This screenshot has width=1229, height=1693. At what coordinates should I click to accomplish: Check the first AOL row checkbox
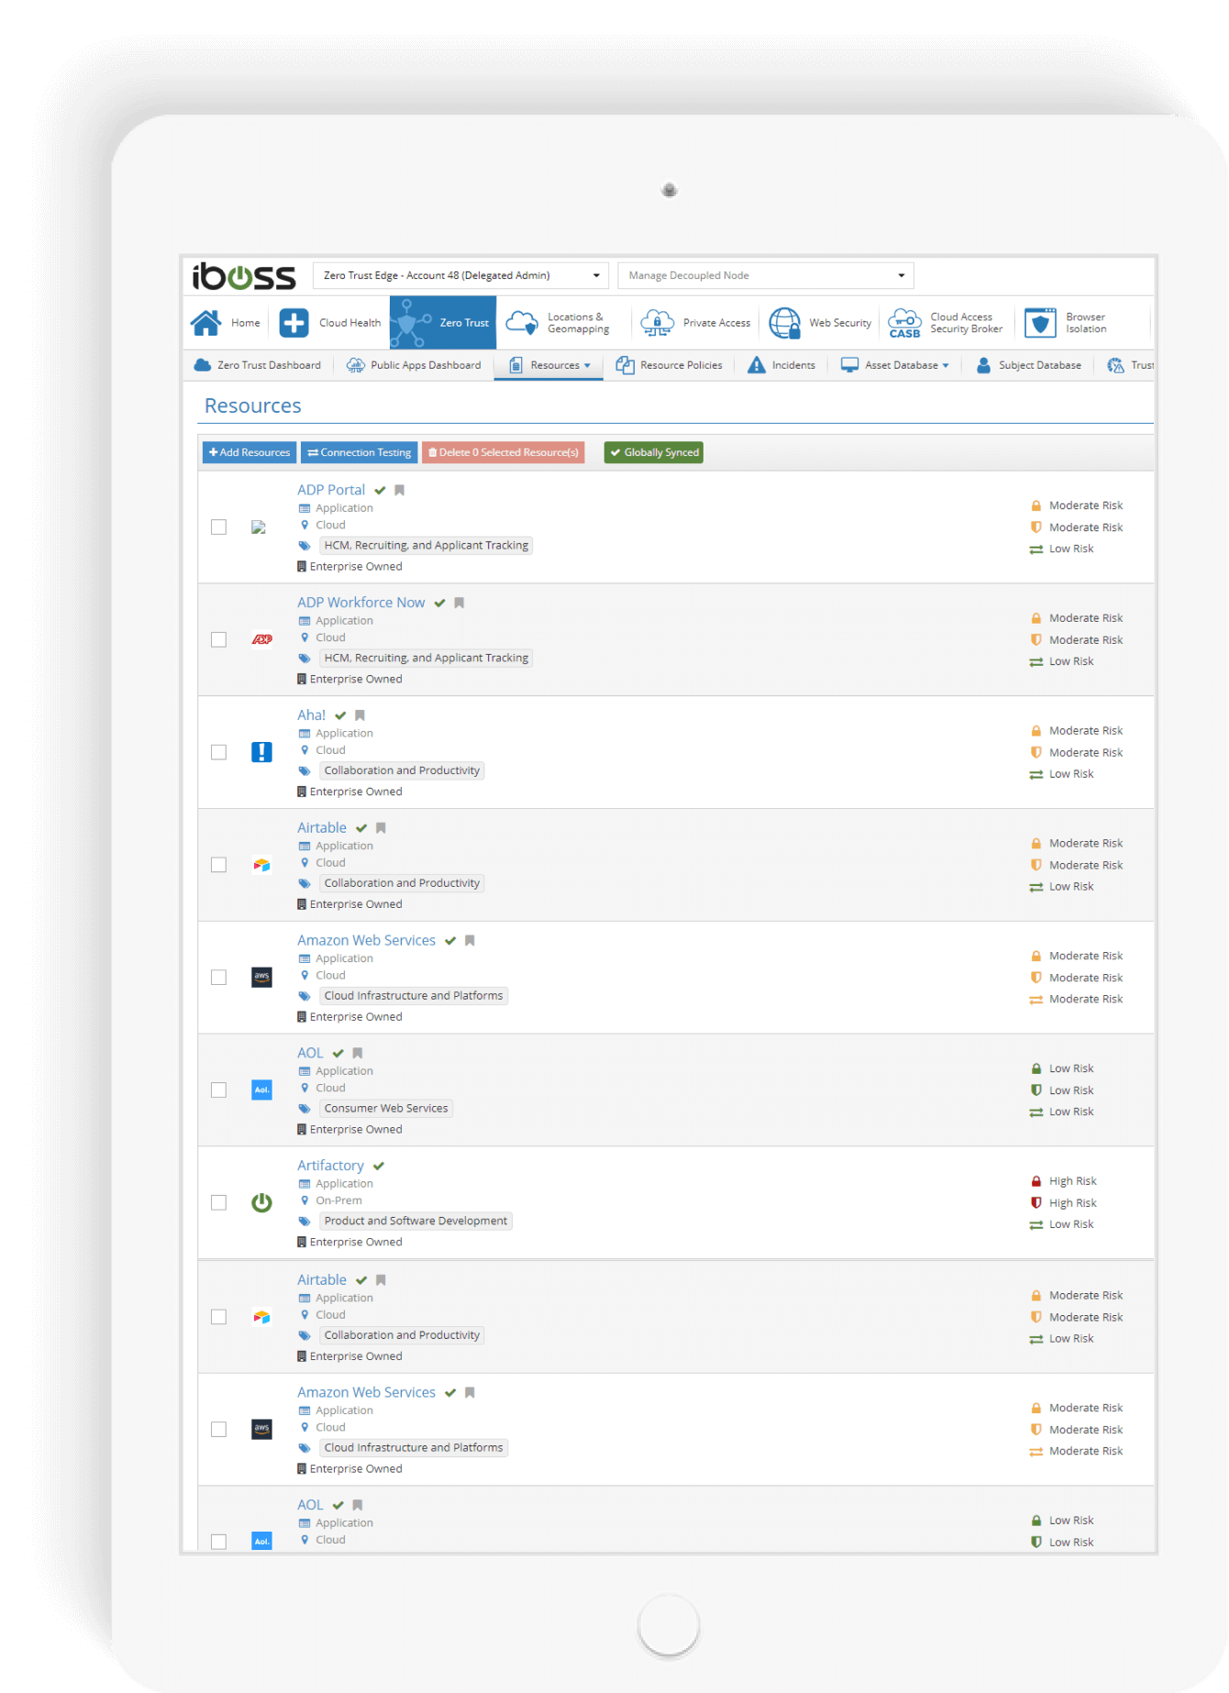[x=218, y=1090]
